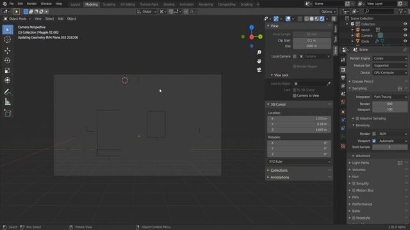Open the Scene properties tab icon
The width and height of the screenshot is (410, 230).
tap(343, 94)
